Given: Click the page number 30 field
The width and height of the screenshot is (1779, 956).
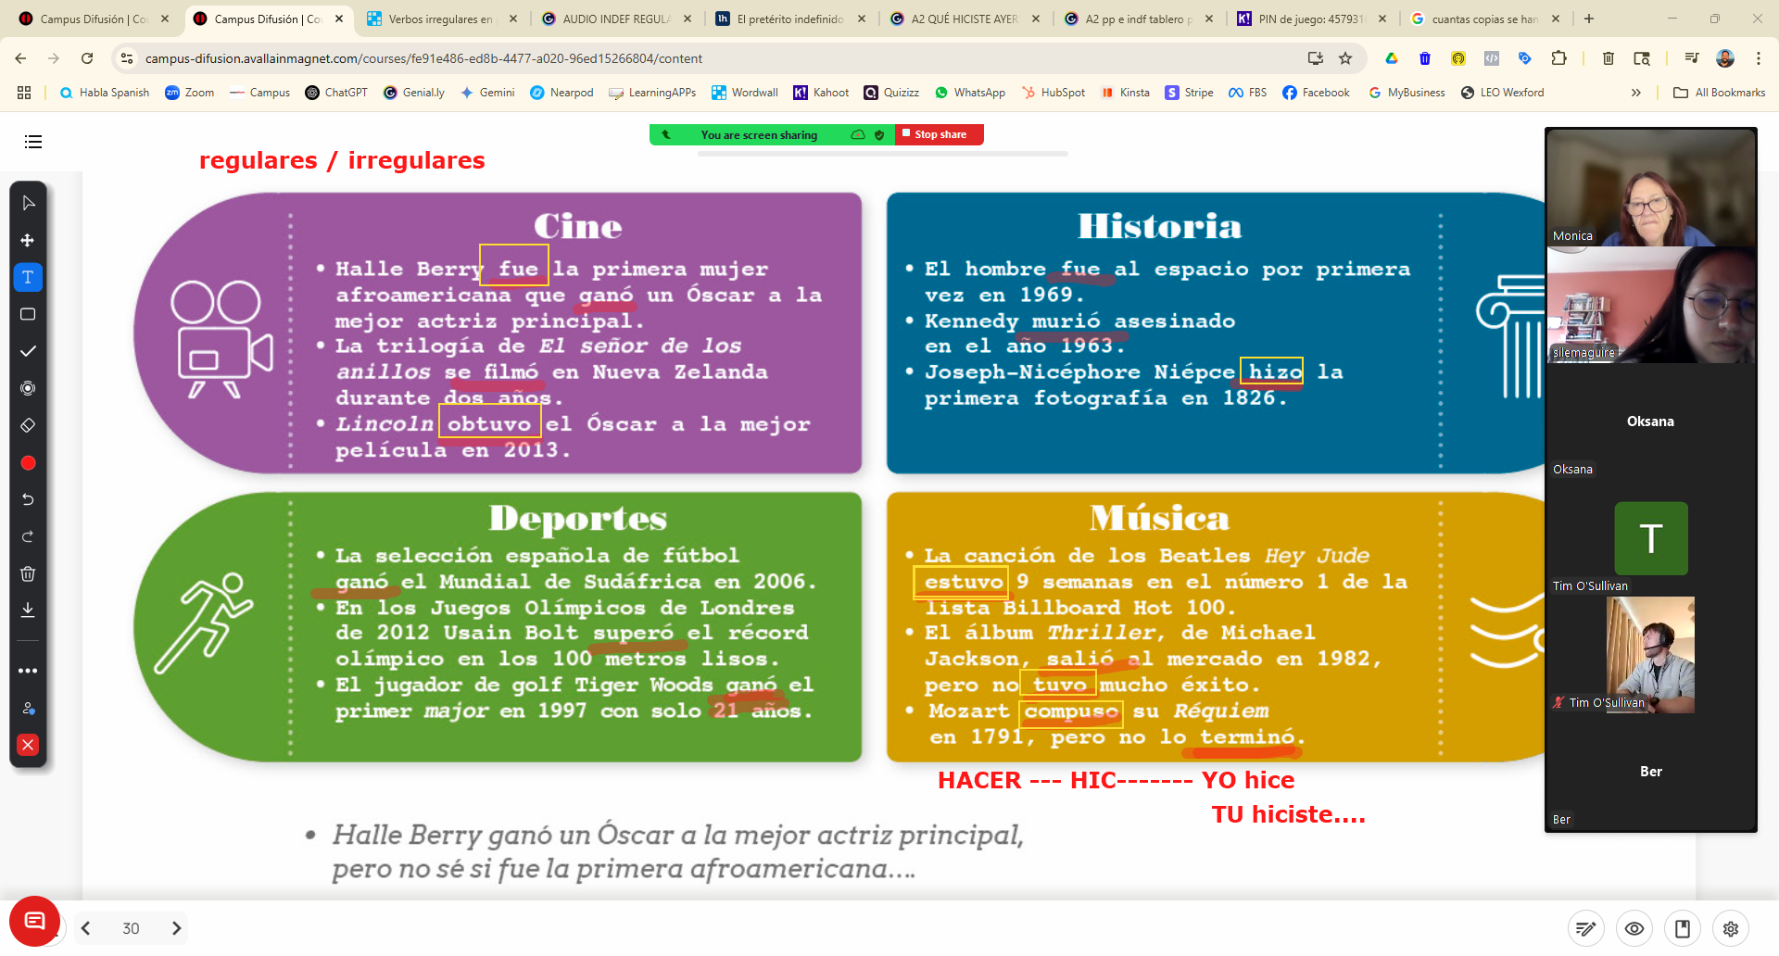Looking at the screenshot, I should point(131,928).
